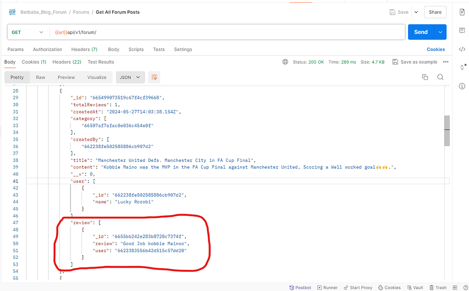The image size is (469, 291).
Task: Open Postbot in the bottom bar
Action: click(x=300, y=287)
